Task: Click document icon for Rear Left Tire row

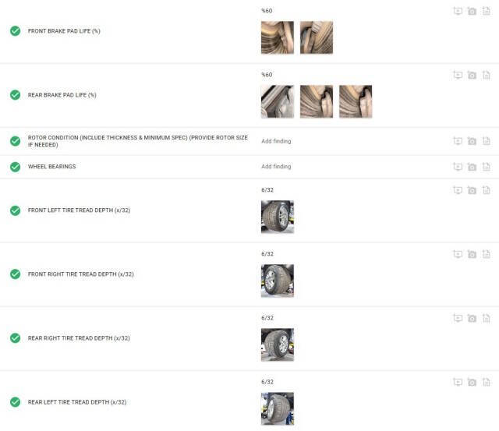Action: 487,382
